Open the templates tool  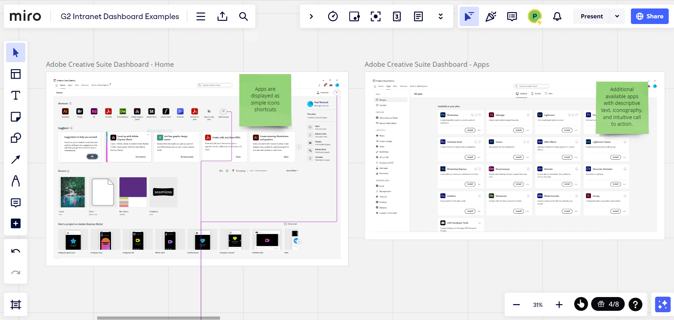(x=16, y=74)
